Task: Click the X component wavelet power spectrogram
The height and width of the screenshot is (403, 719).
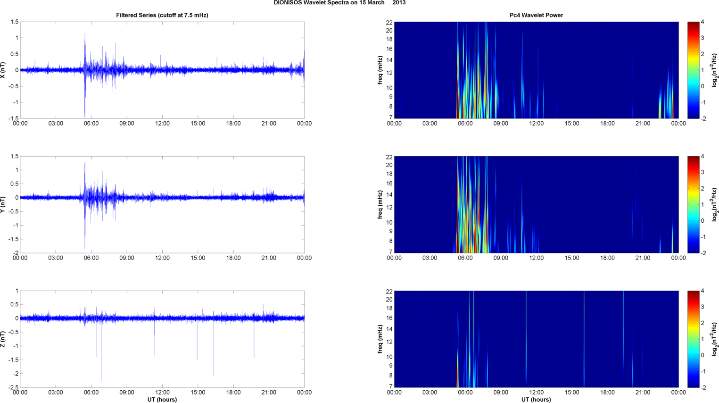Action: click(536, 70)
